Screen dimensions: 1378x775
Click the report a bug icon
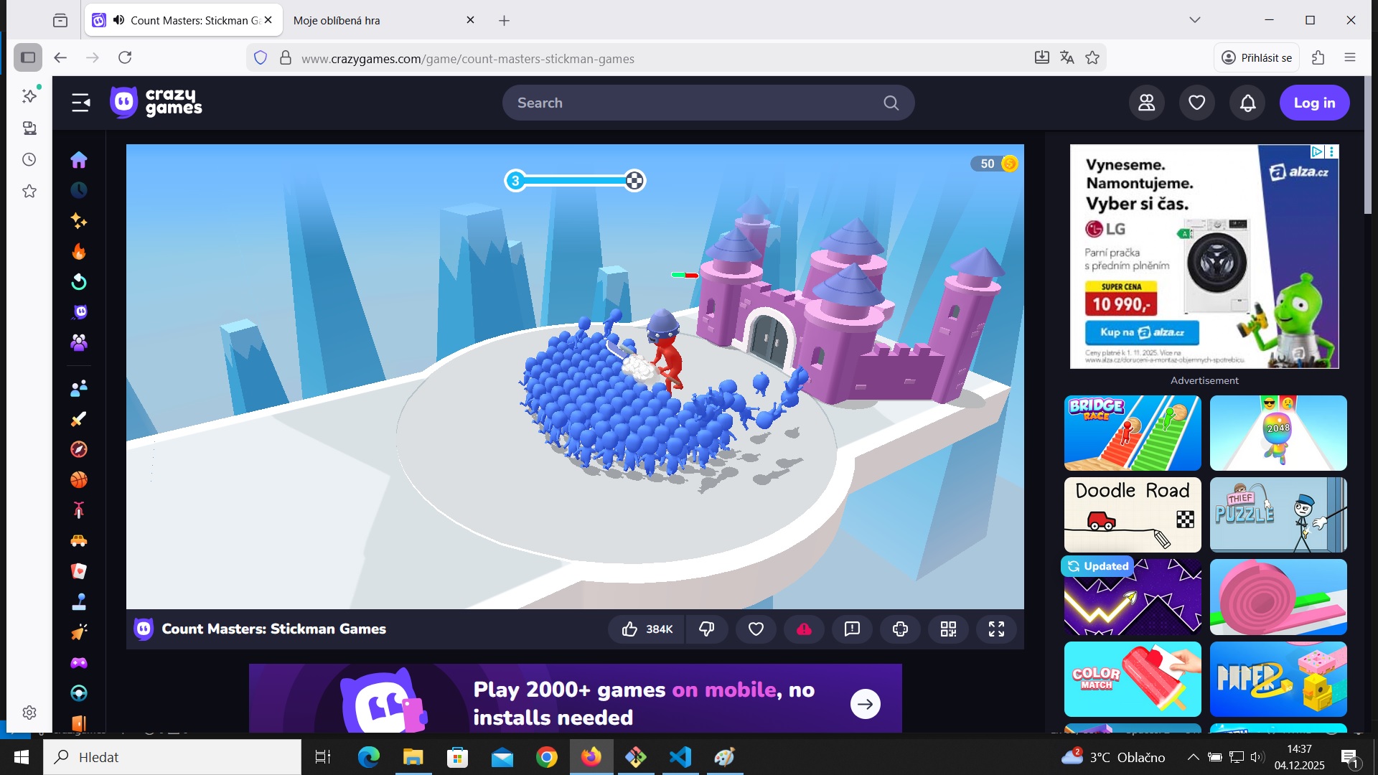tap(852, 629)
